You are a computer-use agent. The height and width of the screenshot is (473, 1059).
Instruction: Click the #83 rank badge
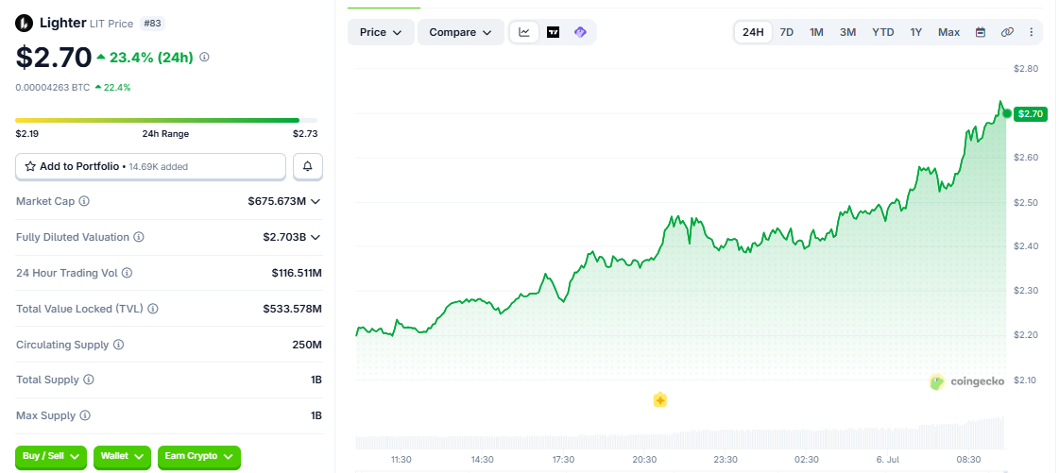(153, 24)
